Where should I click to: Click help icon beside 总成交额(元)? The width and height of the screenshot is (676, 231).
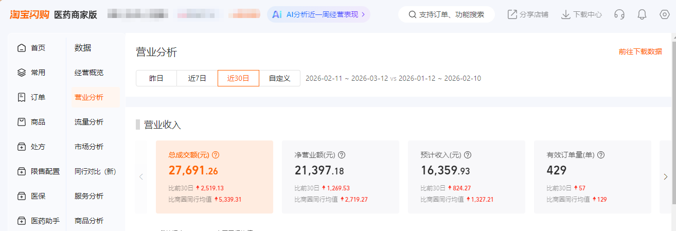pos(216,155)
